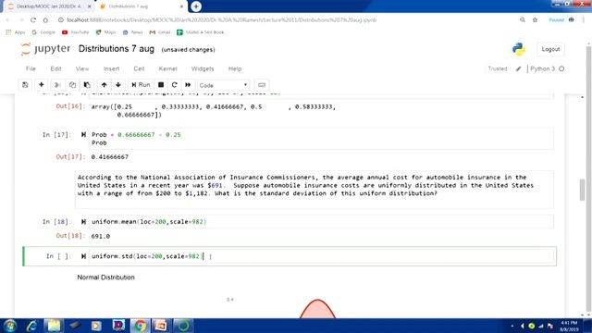Viewport: 592px width, 333px height.
Task: Restart kernel and run all cells icon
Action: coord(188,85)
